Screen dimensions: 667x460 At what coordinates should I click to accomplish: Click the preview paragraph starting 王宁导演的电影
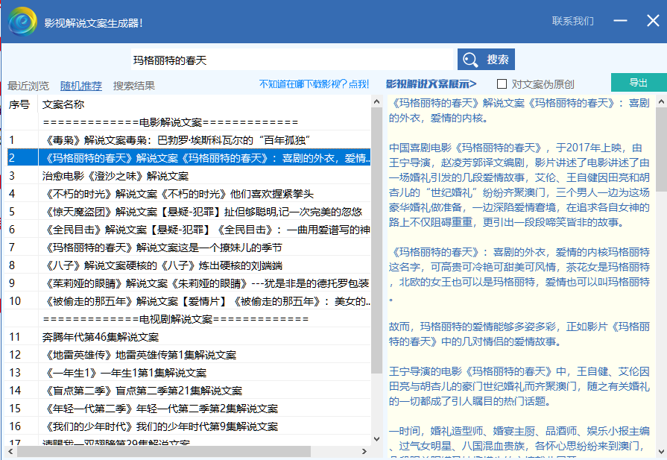pyautogui.click(x=519, y=386)
